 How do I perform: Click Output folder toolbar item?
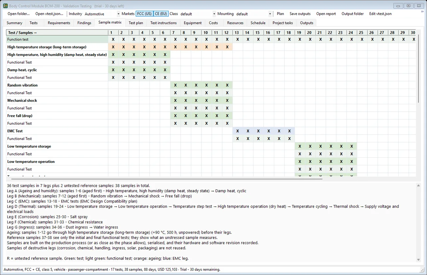coord(353,14)
